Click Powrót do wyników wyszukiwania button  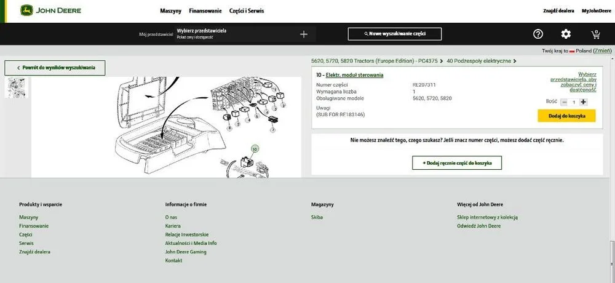55,68
